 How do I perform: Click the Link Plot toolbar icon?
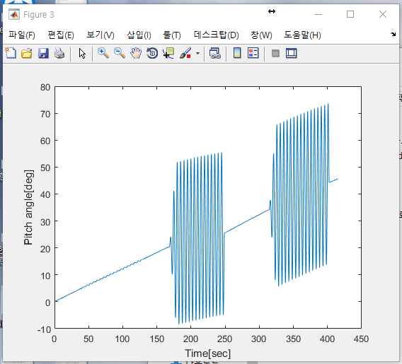(x=215, y=53)
